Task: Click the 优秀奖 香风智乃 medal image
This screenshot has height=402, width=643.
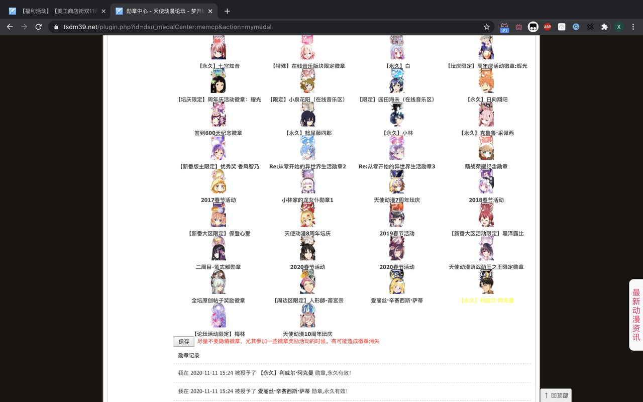Action: [219, 148]
